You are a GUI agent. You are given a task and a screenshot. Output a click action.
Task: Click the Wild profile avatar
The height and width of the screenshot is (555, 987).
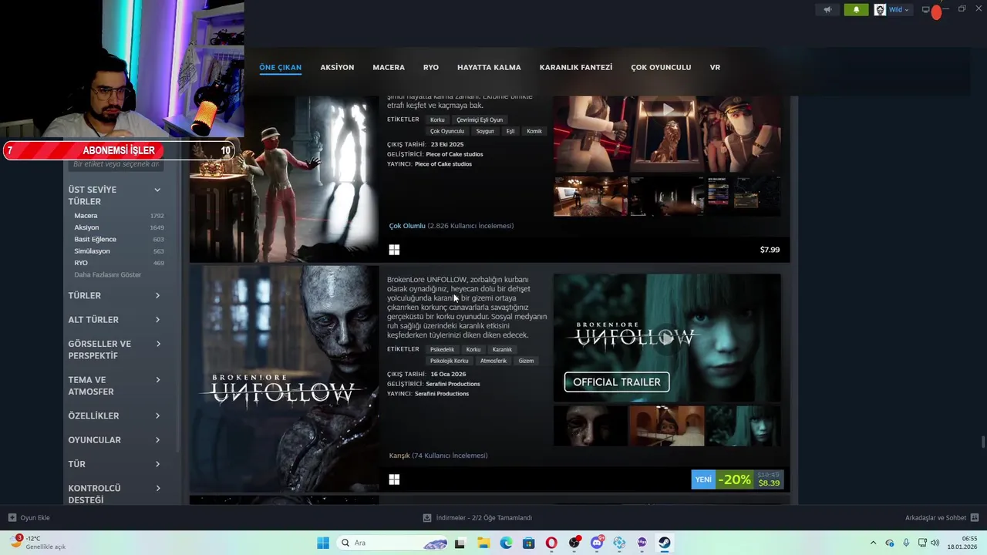(x=880, y=10)
